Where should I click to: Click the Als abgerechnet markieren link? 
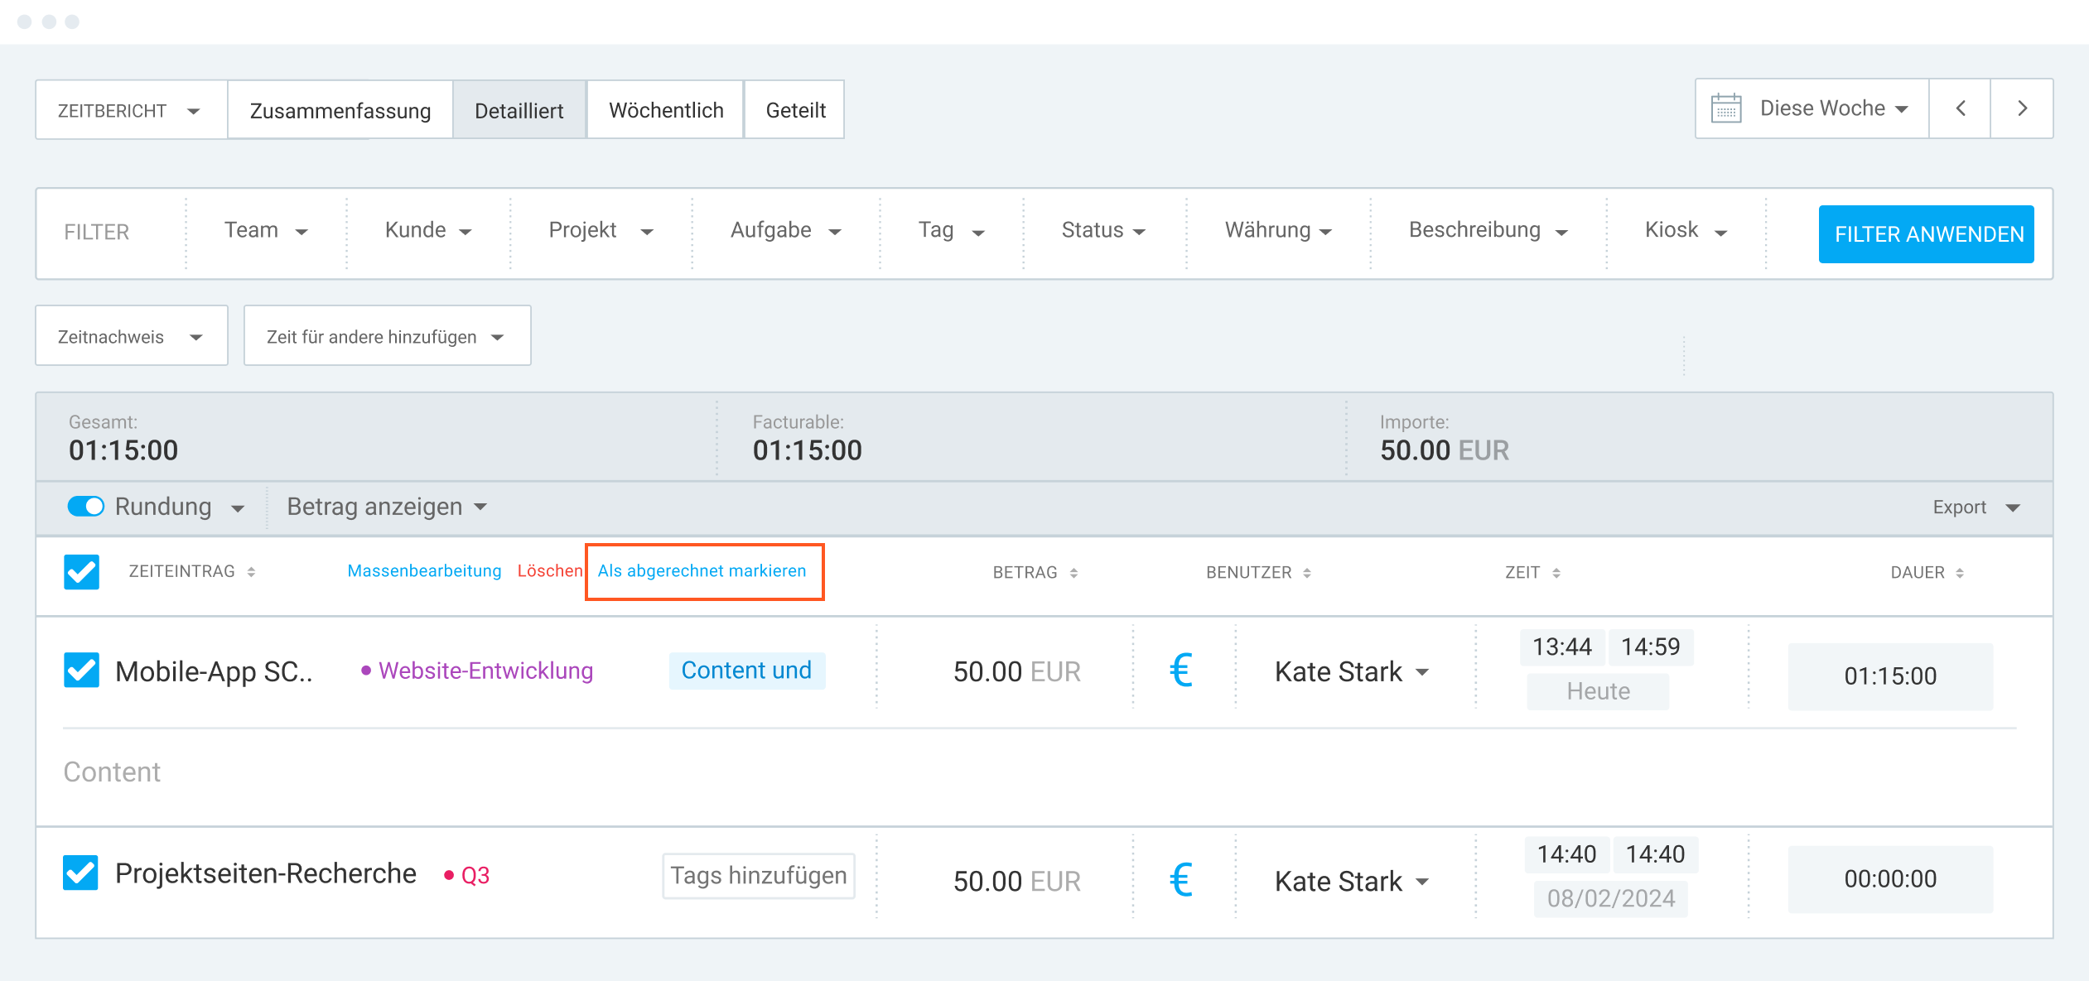tap(702, 571)
